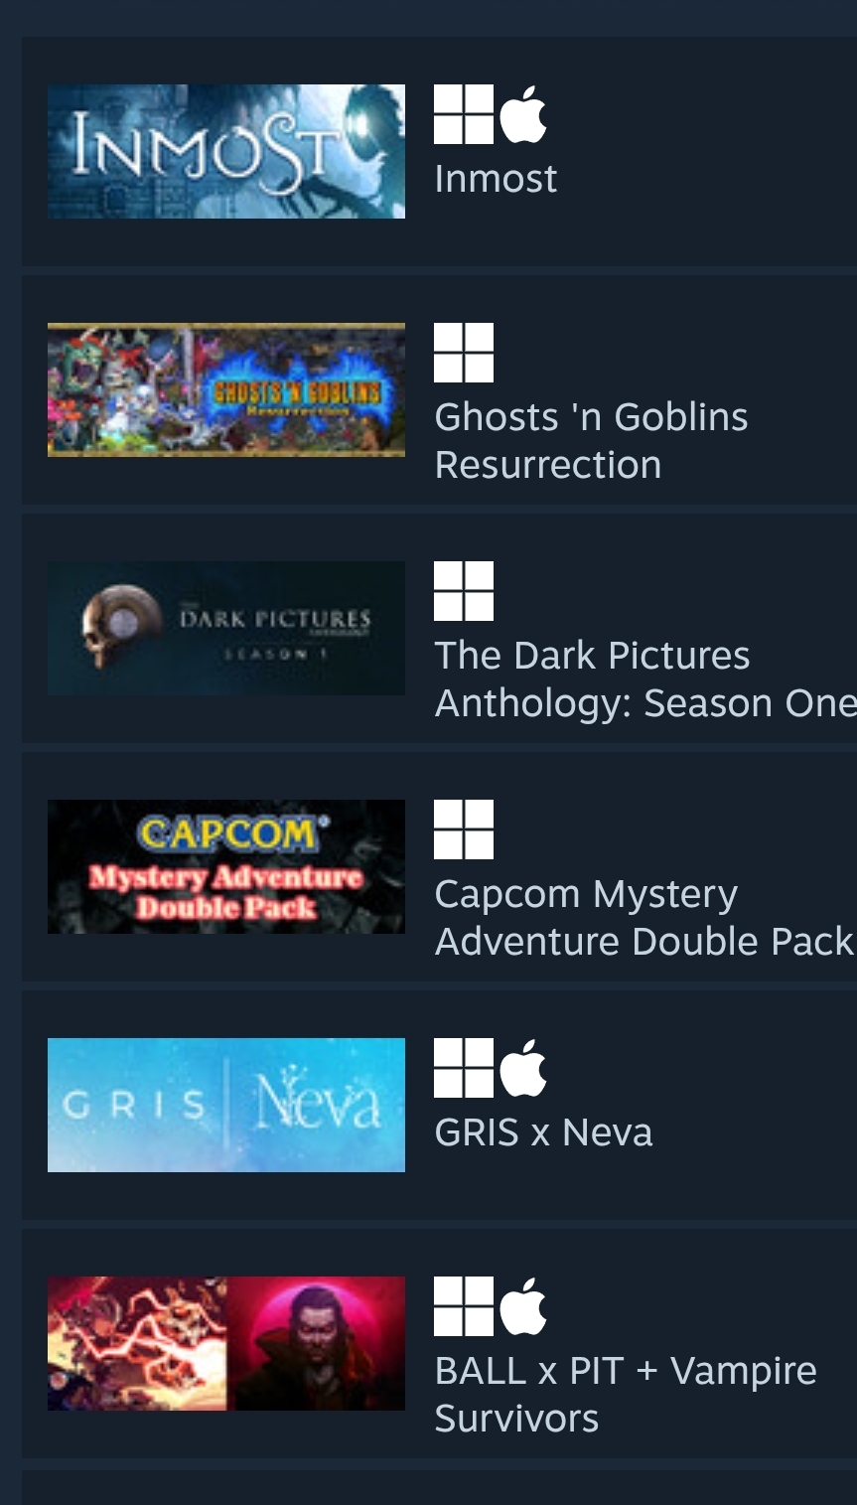The image size is (857, 1505).
Task: Open Ghosts 'n Goblins Resurrection title link
Action: click(591, 441)
